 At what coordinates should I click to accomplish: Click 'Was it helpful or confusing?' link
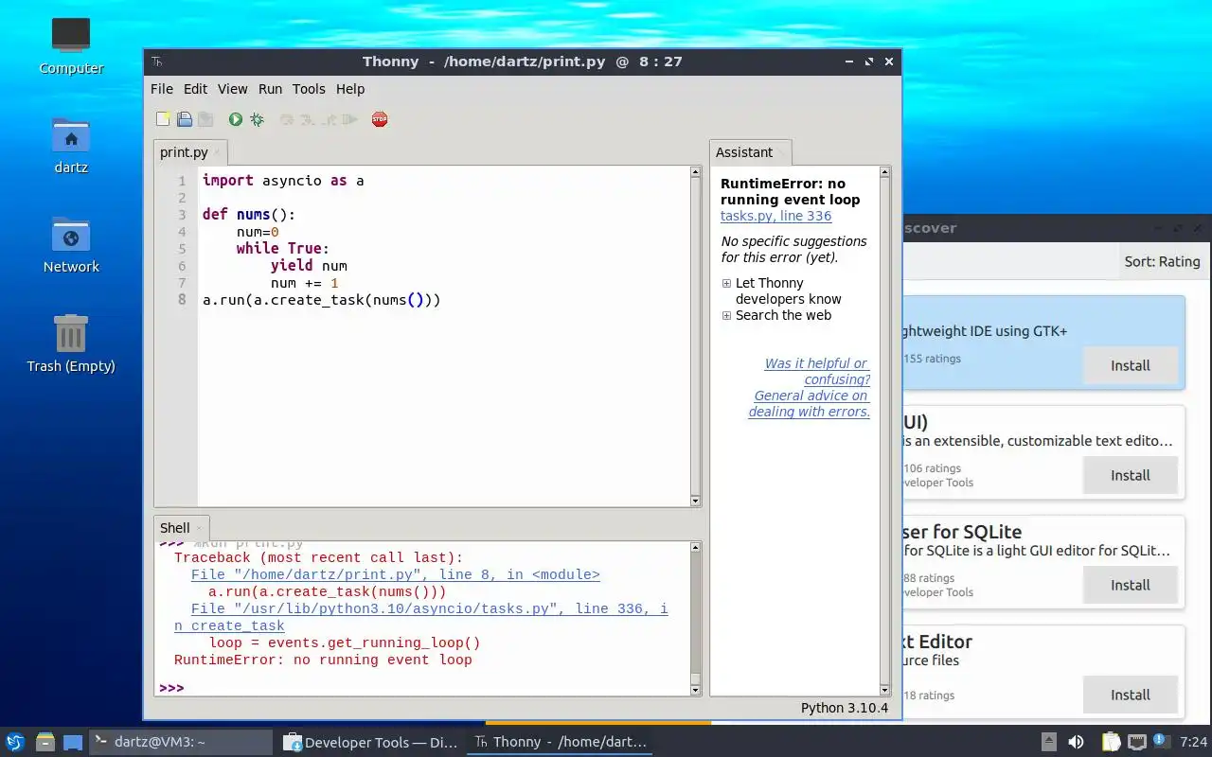point(817,371)
